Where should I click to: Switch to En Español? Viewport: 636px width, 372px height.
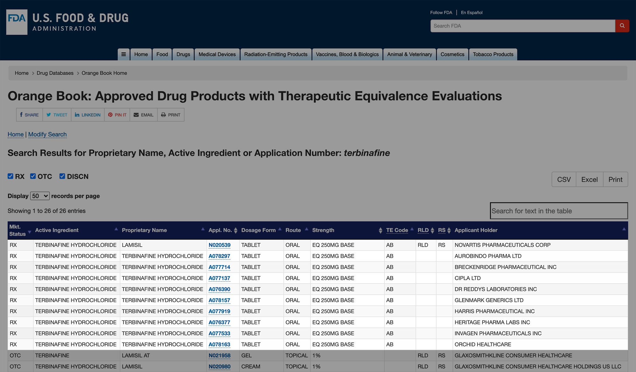(x=472, y=12)
